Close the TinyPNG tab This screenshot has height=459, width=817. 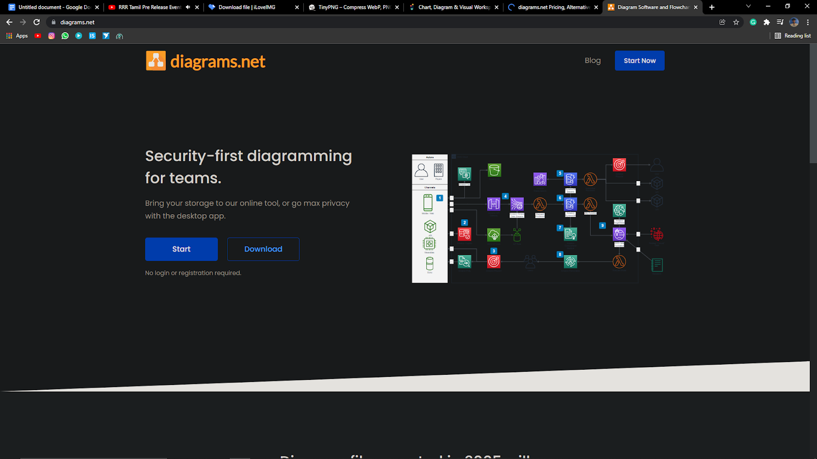pyautogui.click(x=397, y=7)
